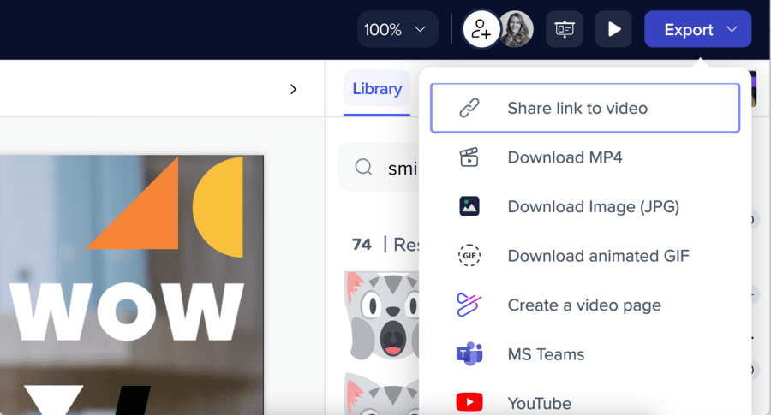Click the 74 results count
Screen dimensions: 771x415
(362, 244)
